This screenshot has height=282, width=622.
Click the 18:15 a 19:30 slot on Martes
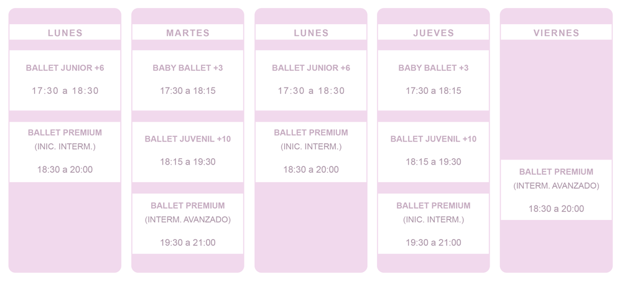tap(188, 161)
